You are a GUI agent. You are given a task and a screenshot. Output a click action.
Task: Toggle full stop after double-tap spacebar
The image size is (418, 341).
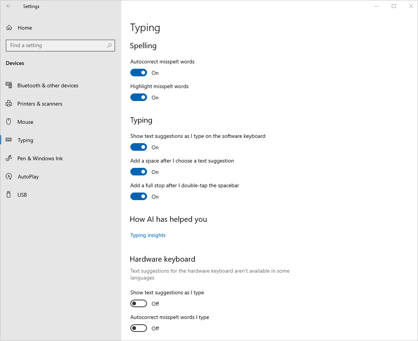pyautogui.click(x=139, y=196)
